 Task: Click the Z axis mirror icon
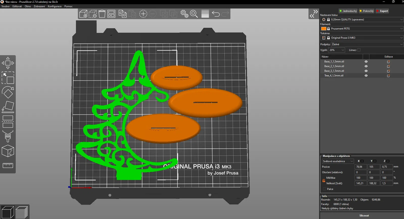388,161
